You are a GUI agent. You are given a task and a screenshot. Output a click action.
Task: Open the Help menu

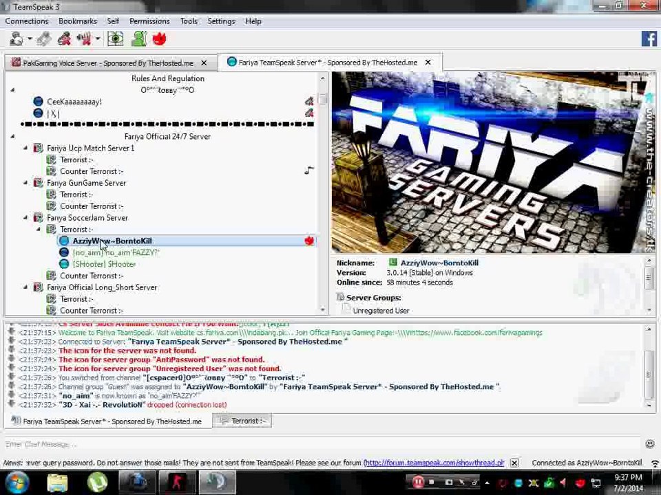[x=253, y=21]
